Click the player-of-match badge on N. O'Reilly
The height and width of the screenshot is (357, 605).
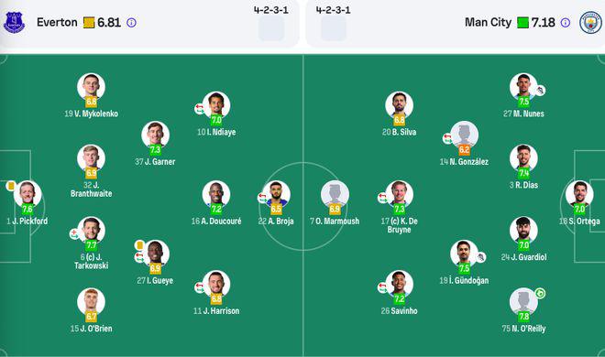(x=540, y=294)
